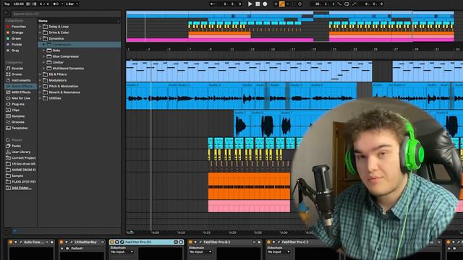The width and height of the screenshot is (463, 260).
Task: Toggle LittleAlterBoy device activator
Action: 61,242
